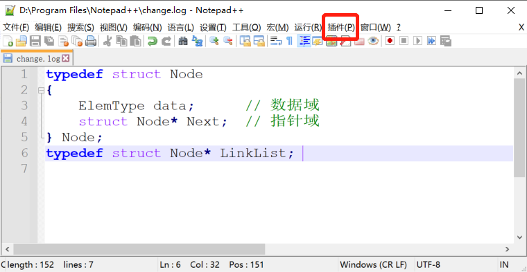Toggle the file monitoring eye icon
Viewport: 527px width, 272px height.
coord(373,41)
